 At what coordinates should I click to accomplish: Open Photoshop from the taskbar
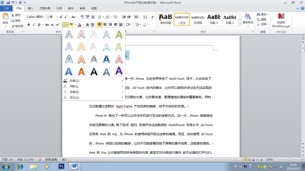(61, 166)
